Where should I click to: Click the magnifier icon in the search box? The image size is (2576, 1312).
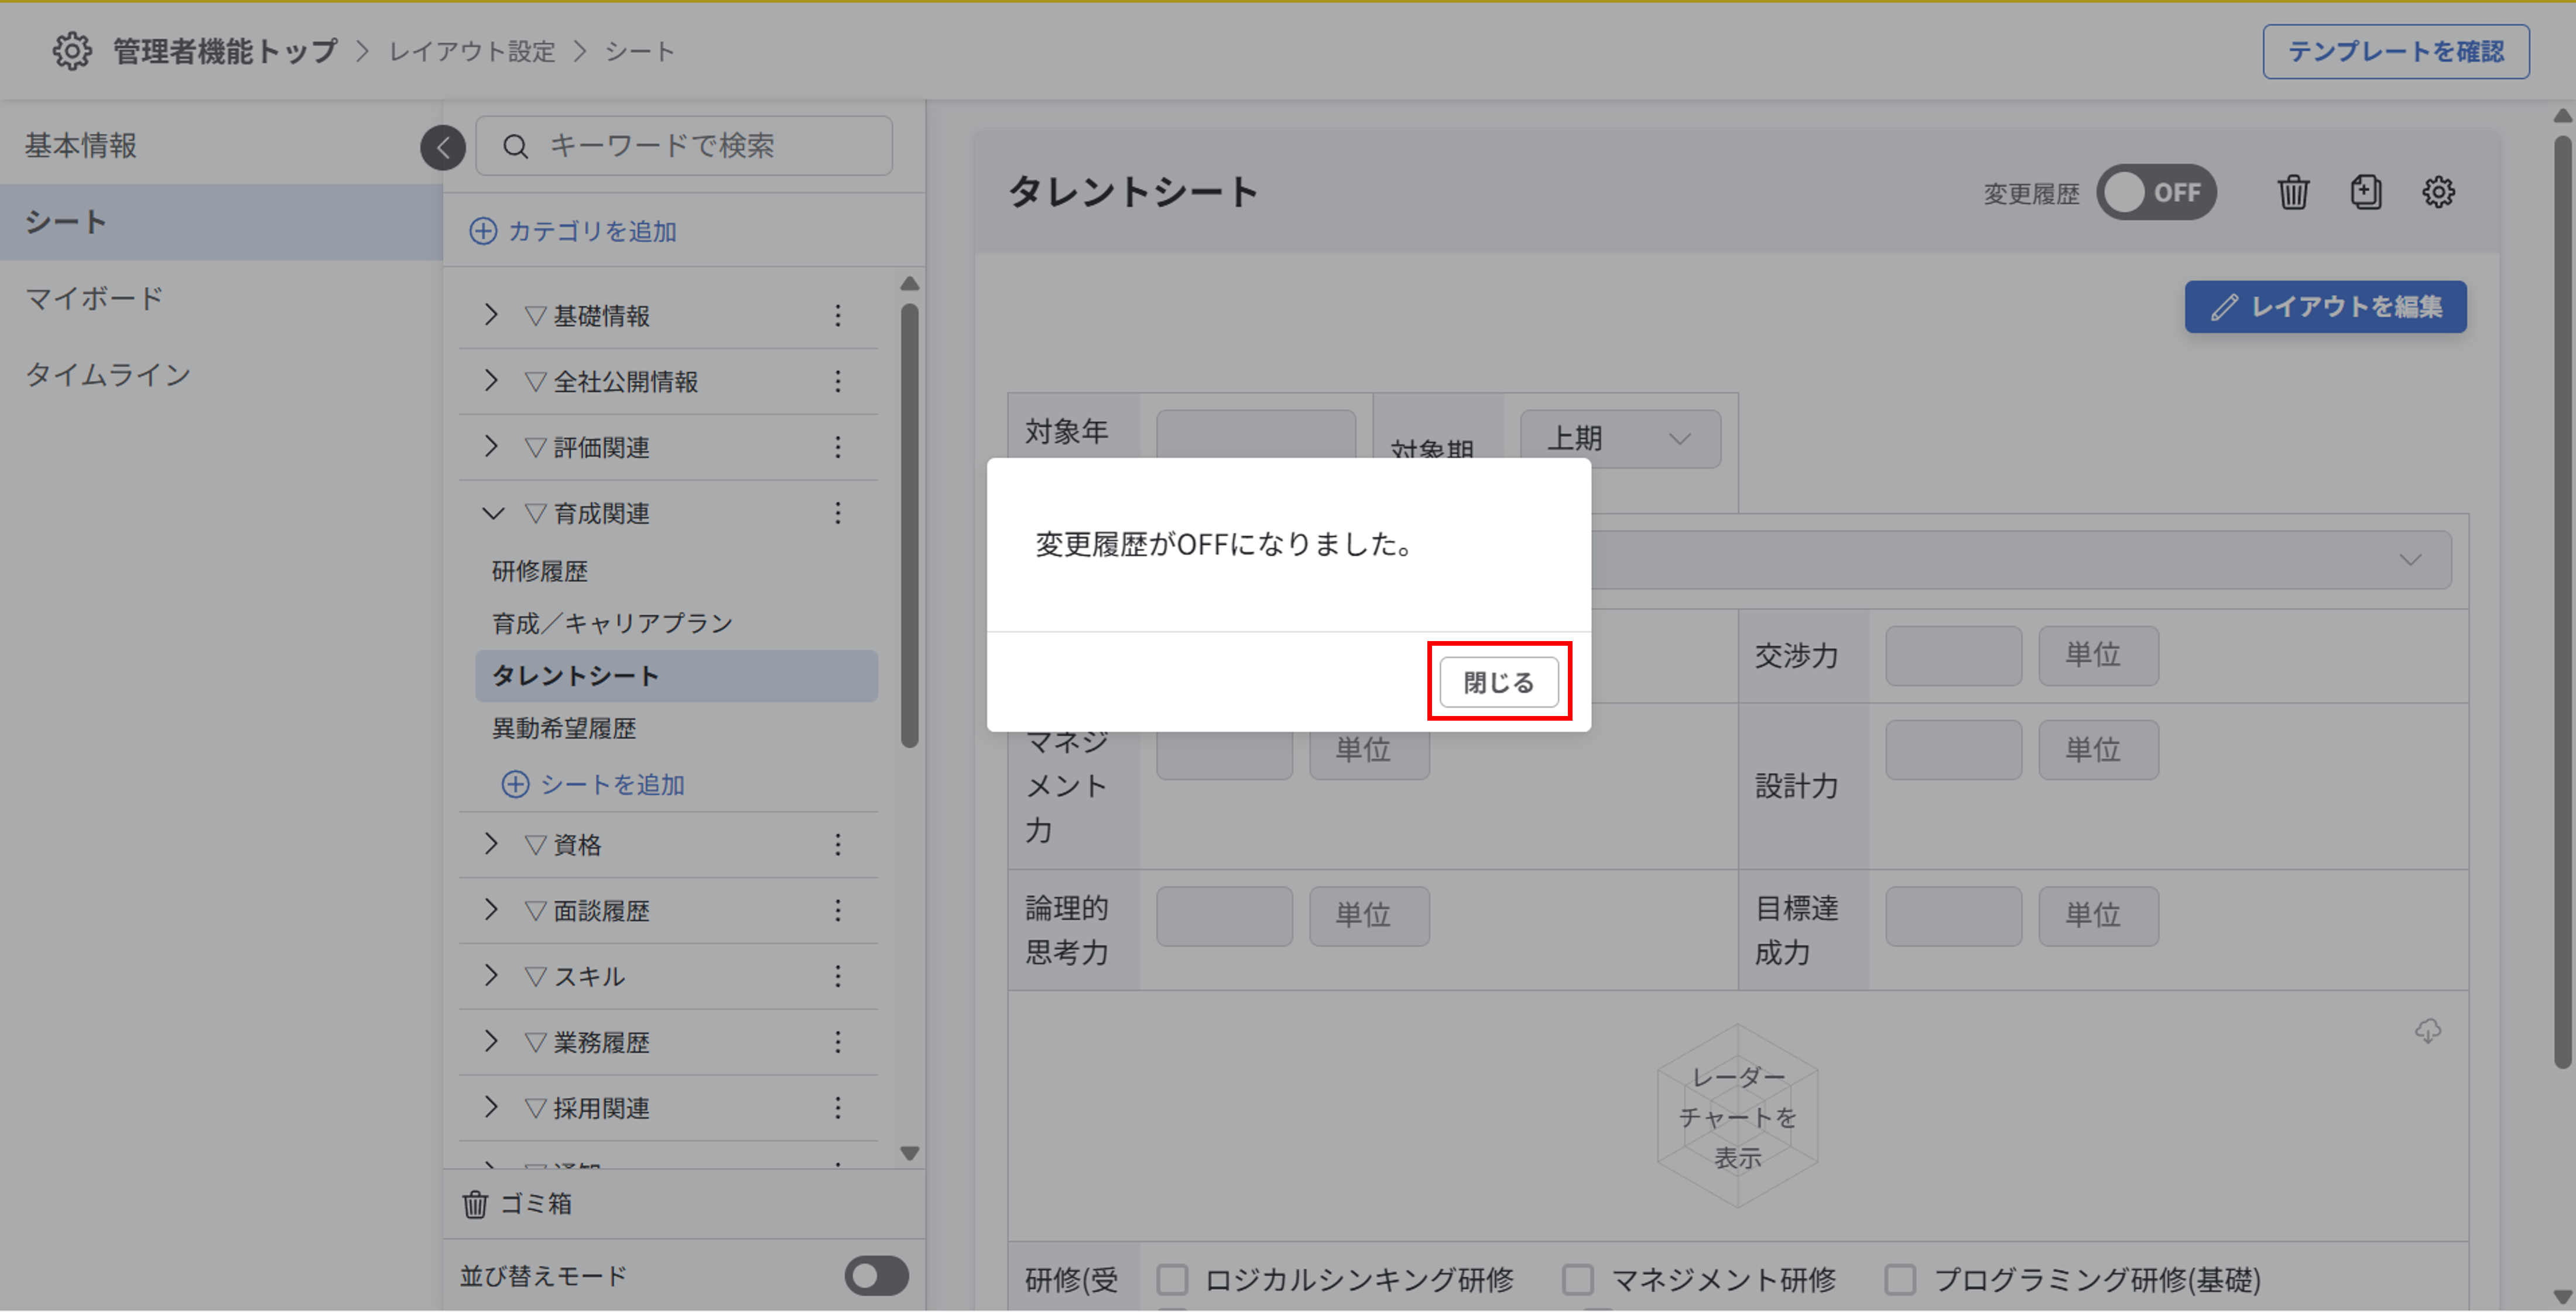[515, 146]
